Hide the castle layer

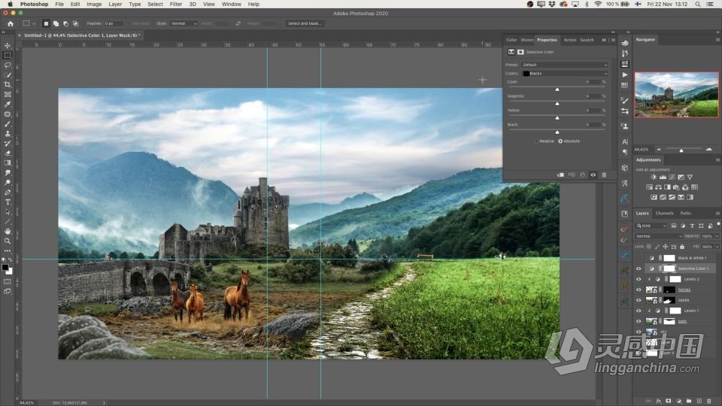click(x=639, y=300)
